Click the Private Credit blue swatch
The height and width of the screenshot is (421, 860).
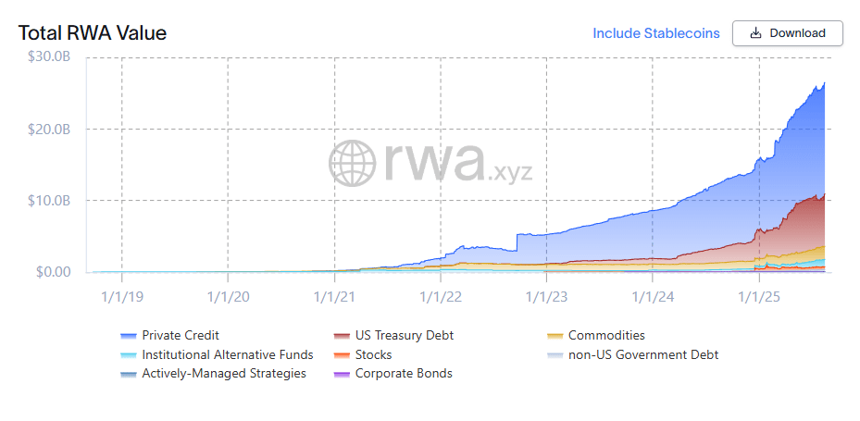click(x=129, y=336)
